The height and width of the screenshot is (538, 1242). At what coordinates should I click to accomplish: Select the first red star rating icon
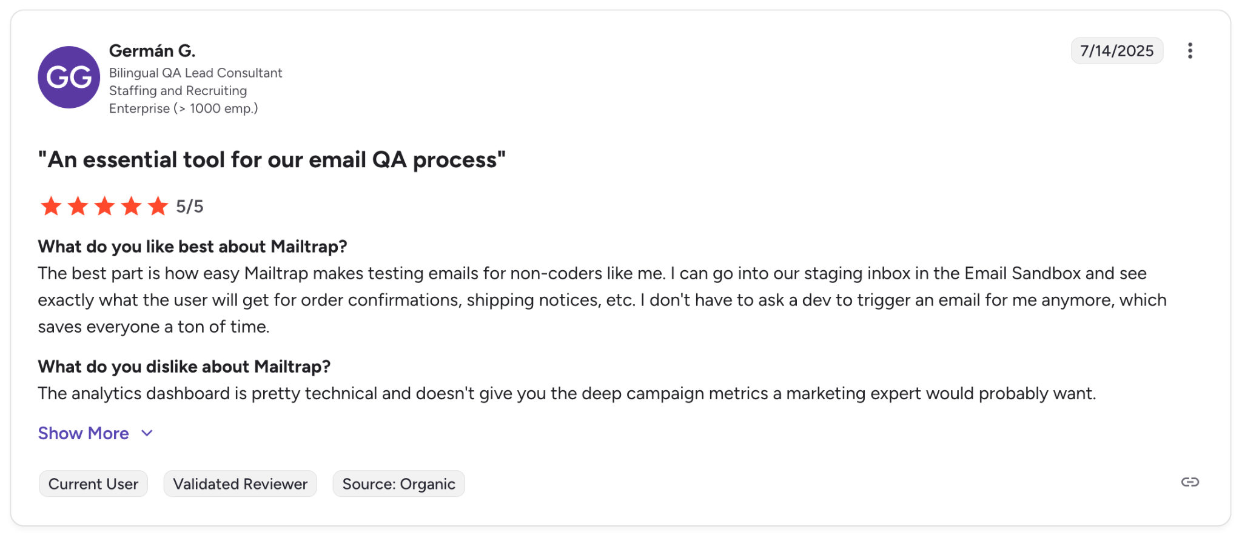pos(52,206)
